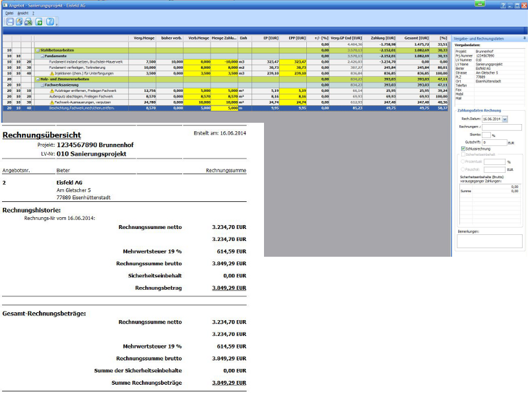Select row 'Fundament verfestigen, Torkretierung'
The height and width of the screenshot is (396, 528).
tap(225, 68)
